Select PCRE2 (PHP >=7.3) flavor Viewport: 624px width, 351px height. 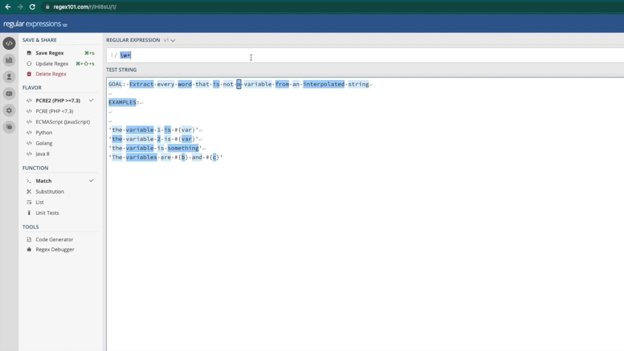click(x=58, y=100)
